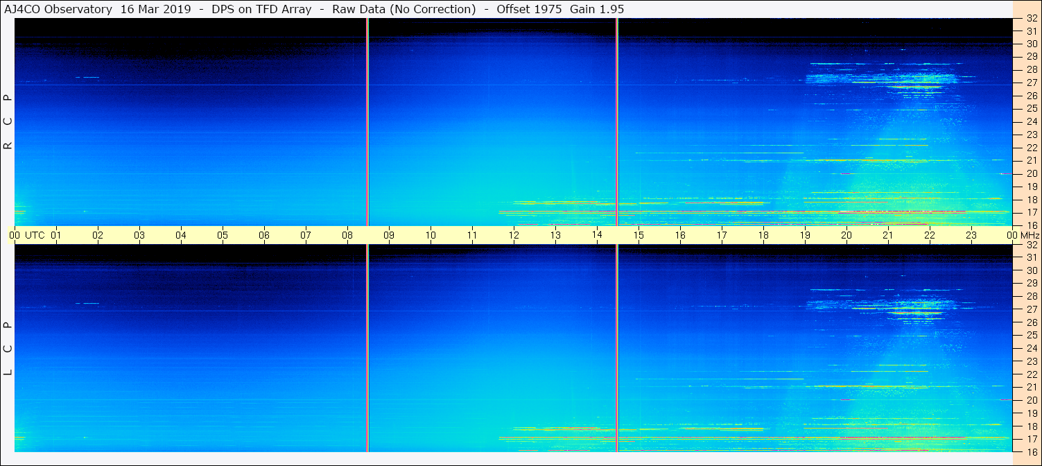Click the 03 hour tick label

[139, 235]
